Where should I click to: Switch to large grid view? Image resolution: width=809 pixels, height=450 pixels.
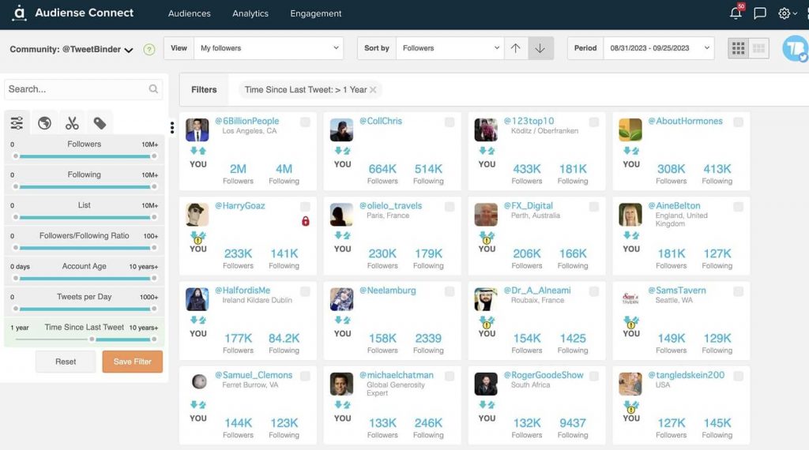coord(739,48)
